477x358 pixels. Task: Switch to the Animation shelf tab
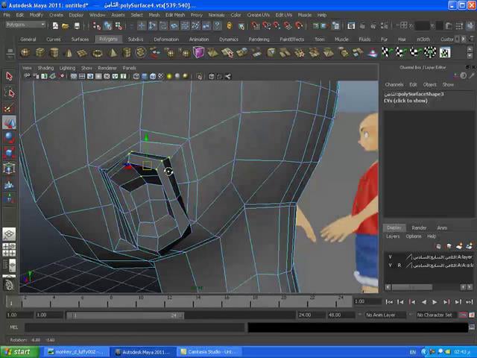pyautogui.click(x=199, y=40)
